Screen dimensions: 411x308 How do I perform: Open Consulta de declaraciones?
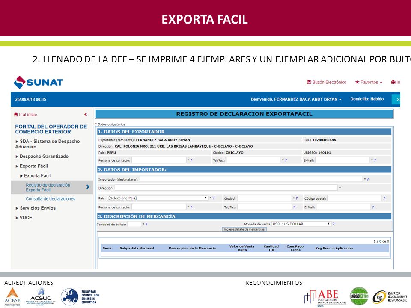pyautogui.click(x=51, y=199)
